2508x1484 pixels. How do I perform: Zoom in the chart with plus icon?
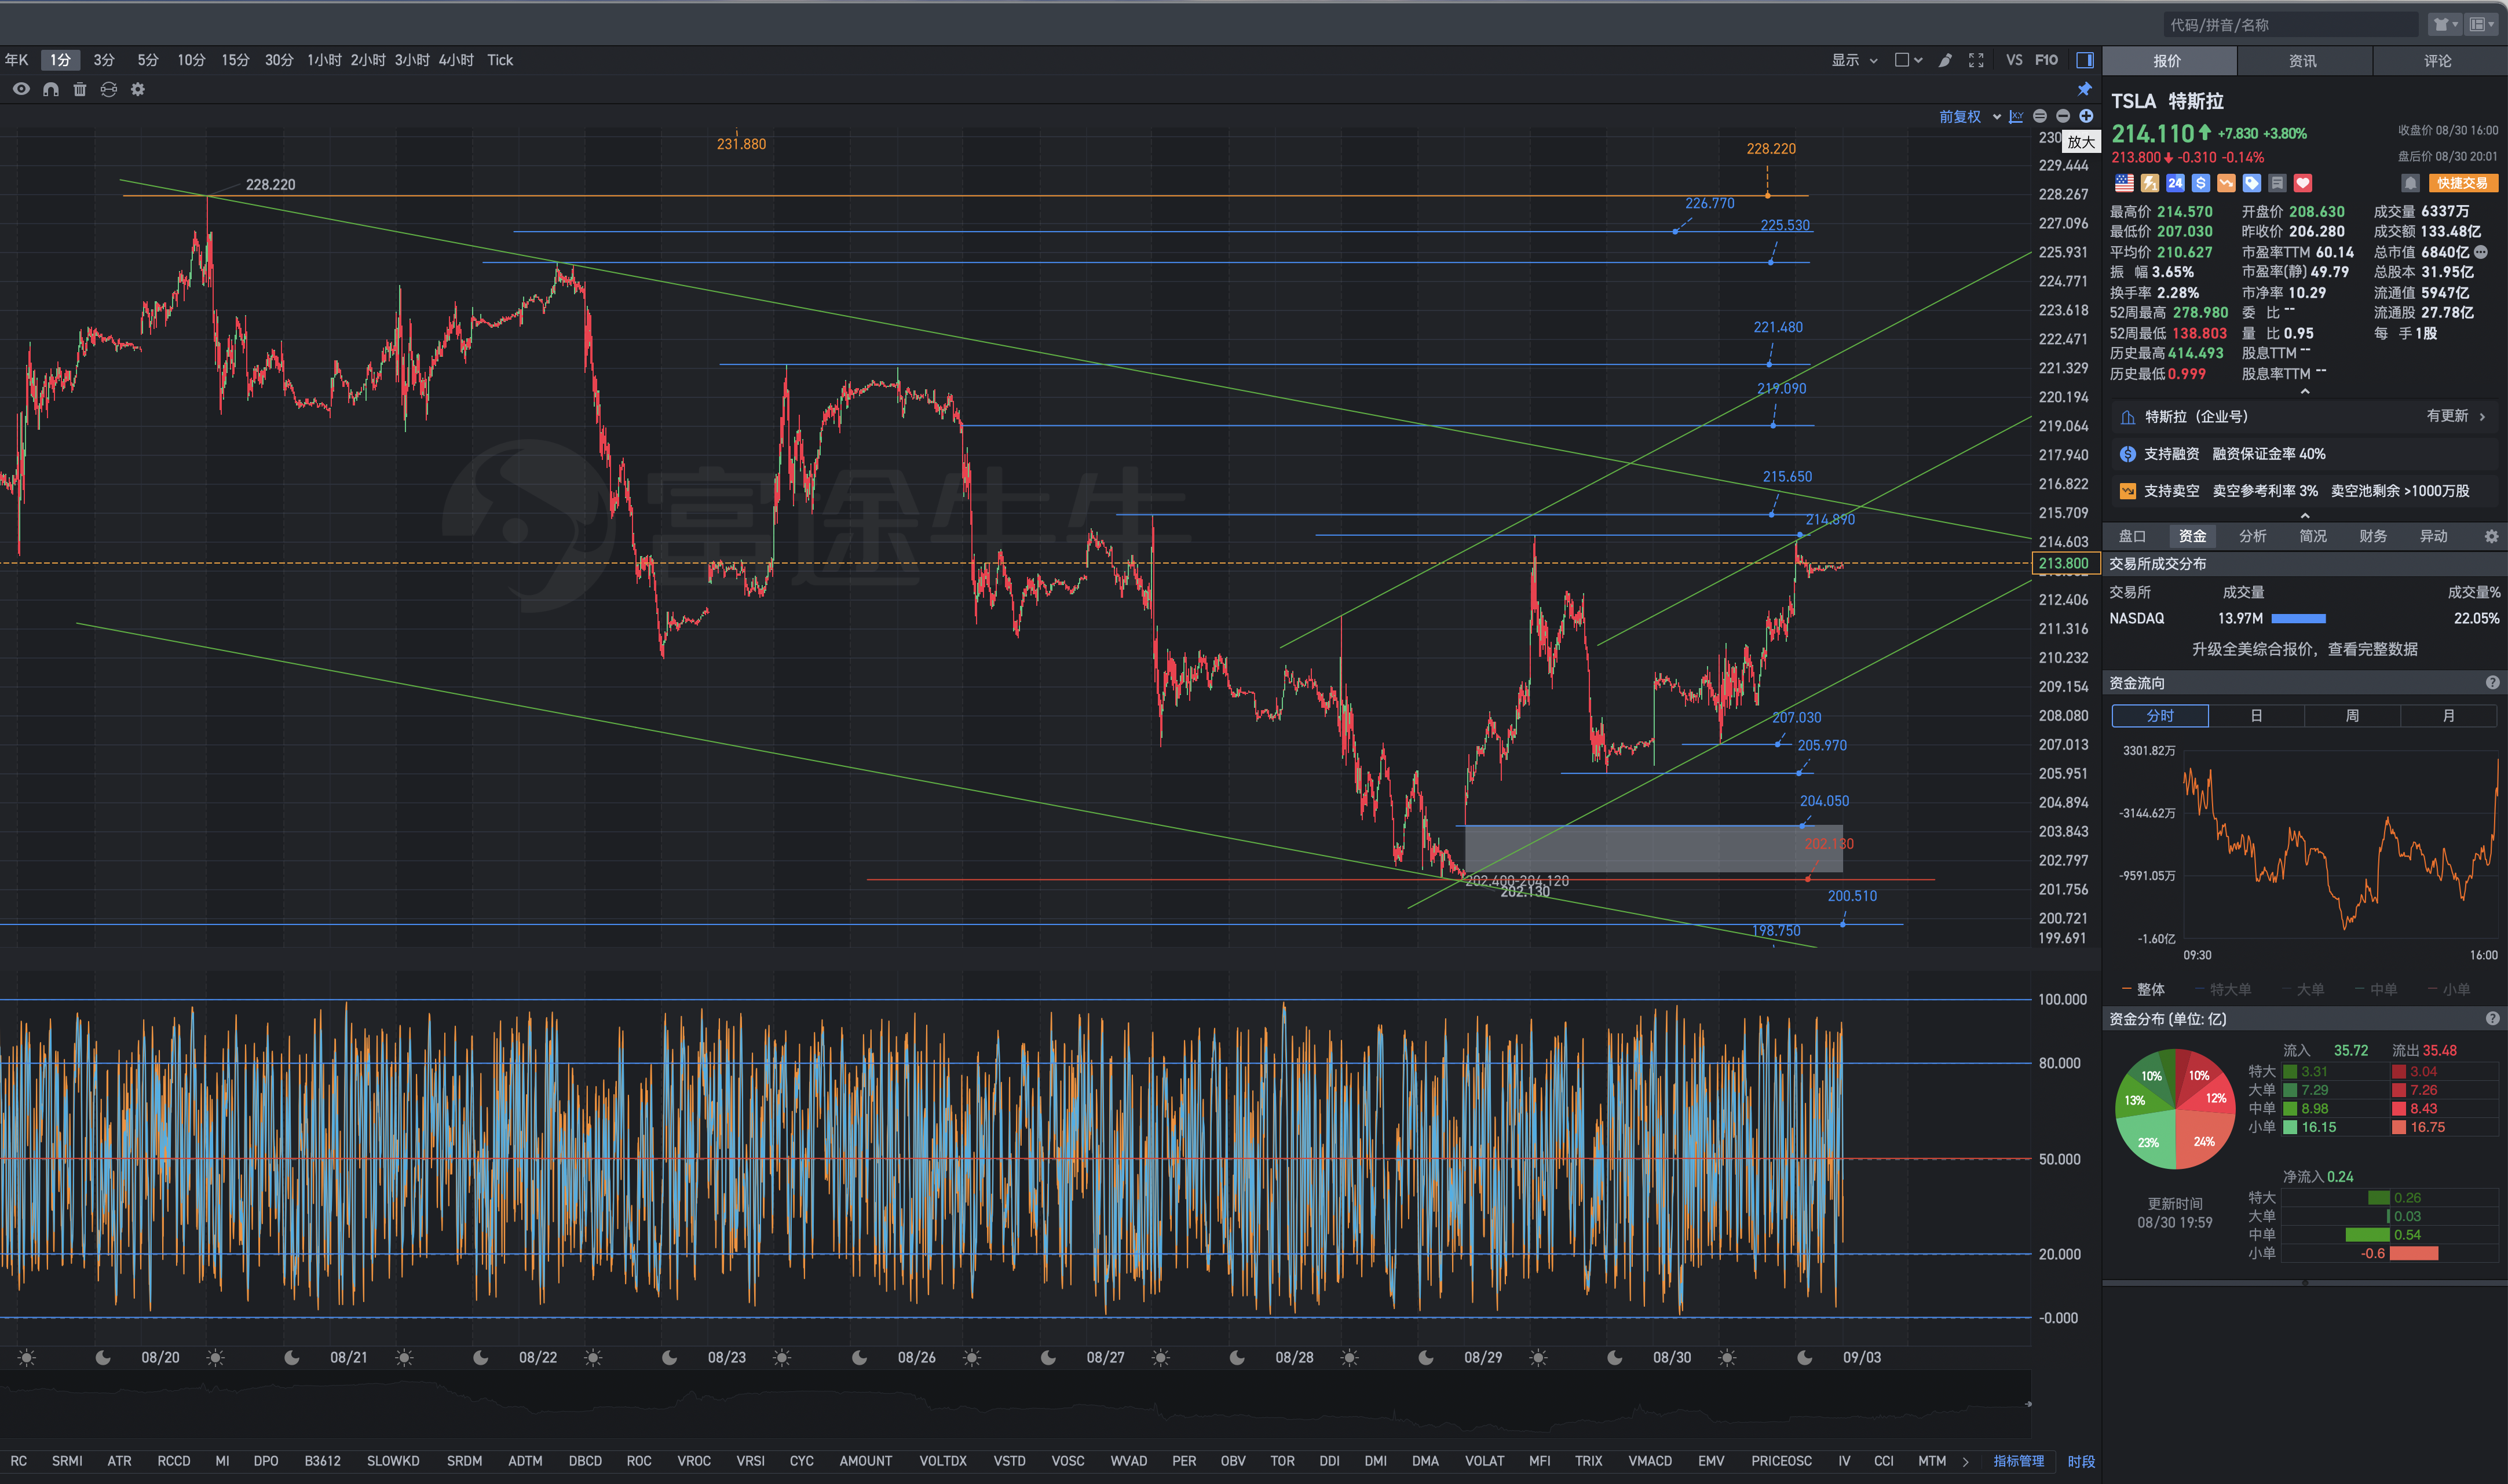point(2086,116)
